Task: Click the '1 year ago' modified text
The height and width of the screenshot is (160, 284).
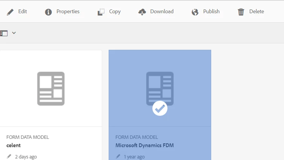Action: [134, 157]
